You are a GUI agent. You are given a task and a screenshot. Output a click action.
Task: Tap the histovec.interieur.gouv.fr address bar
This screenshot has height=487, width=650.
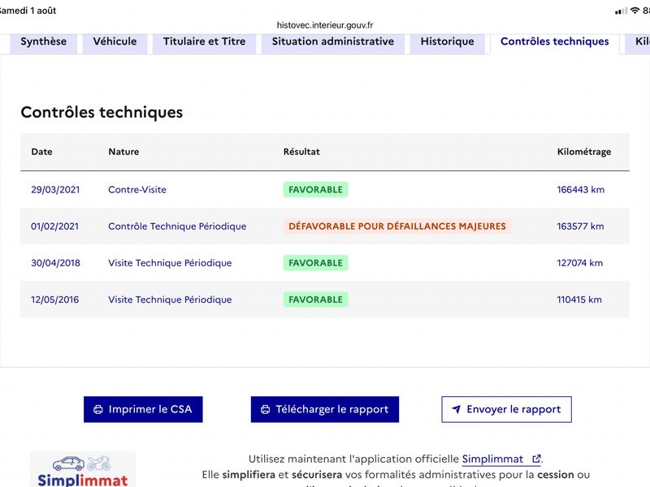coord(325,25)
